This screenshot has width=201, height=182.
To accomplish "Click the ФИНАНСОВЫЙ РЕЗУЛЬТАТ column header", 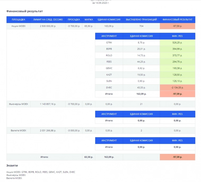I will [x=177, y=20].
